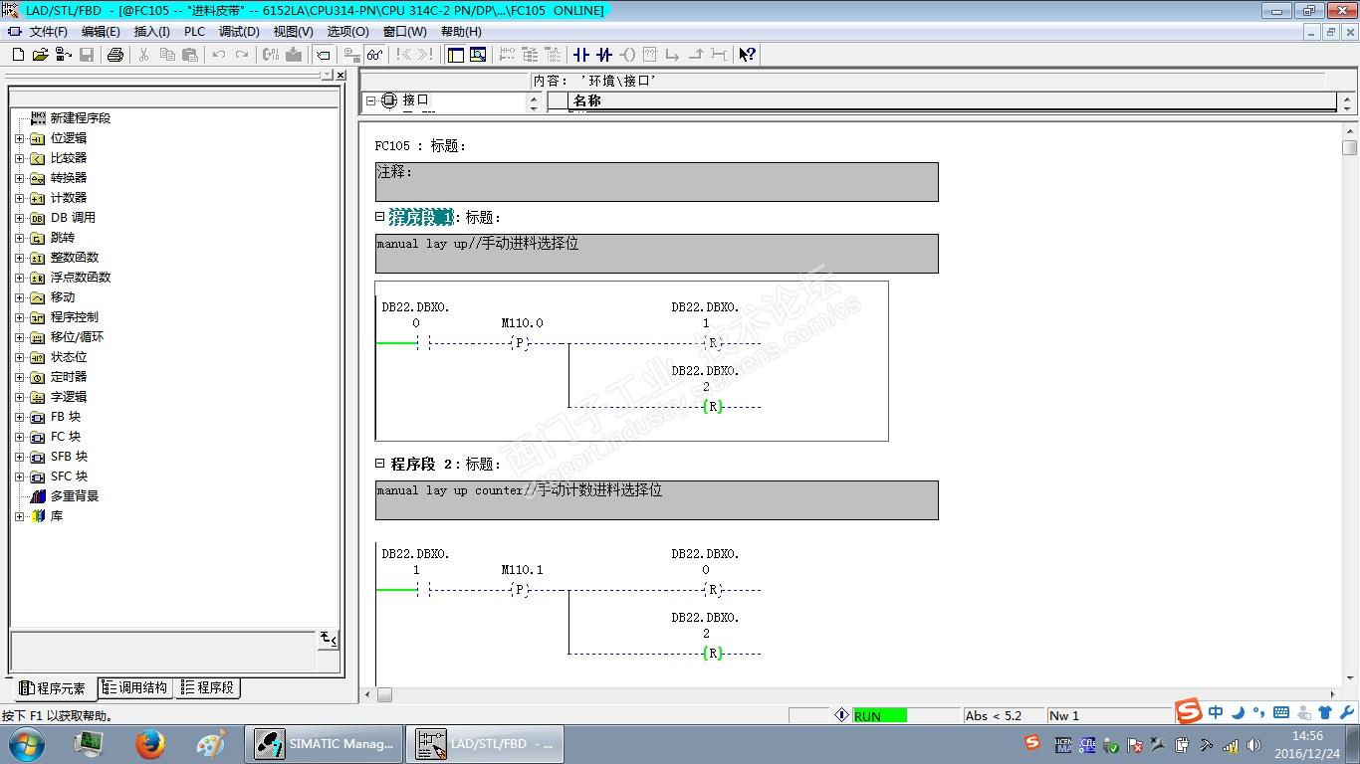
Task: Click the Connection line toolbar icon
Action: [x=719, y=55]
